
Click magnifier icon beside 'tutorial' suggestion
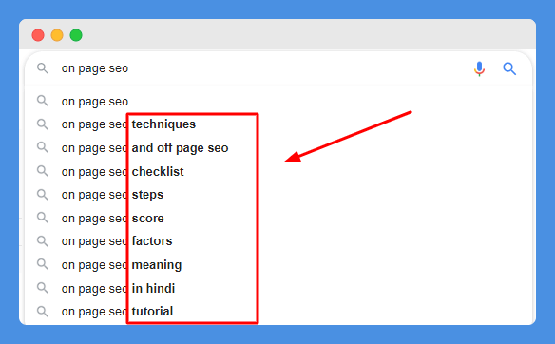[x=43, y=312]
